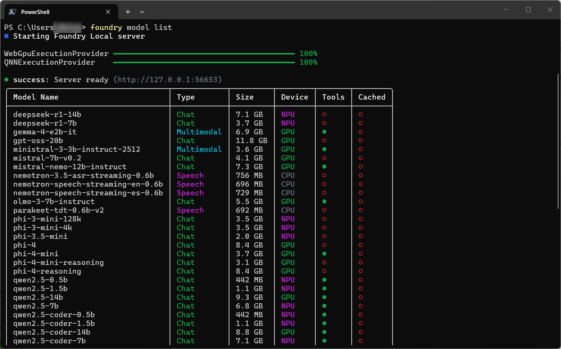
Task: Click the green success status dot
Action: [6, 79]
